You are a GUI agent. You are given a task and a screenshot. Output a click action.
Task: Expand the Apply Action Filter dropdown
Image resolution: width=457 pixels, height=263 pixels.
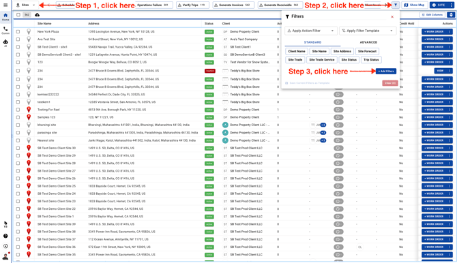311,31
